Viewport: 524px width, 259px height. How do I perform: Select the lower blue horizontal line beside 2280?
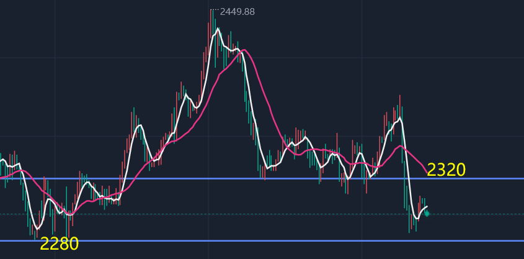(x=262, y=240)
